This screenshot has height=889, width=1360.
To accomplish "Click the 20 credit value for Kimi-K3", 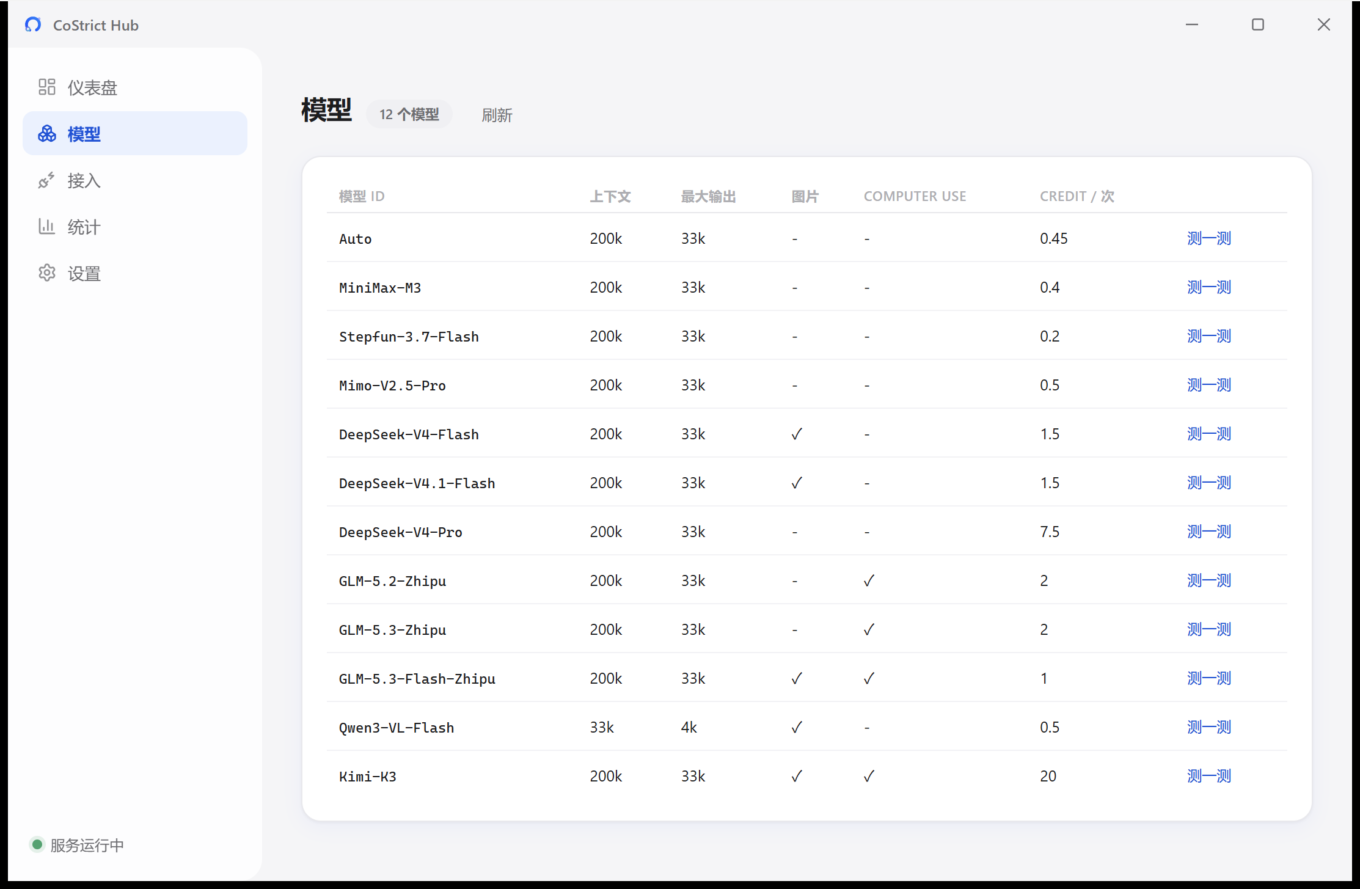I will [x=1048, y=776].
